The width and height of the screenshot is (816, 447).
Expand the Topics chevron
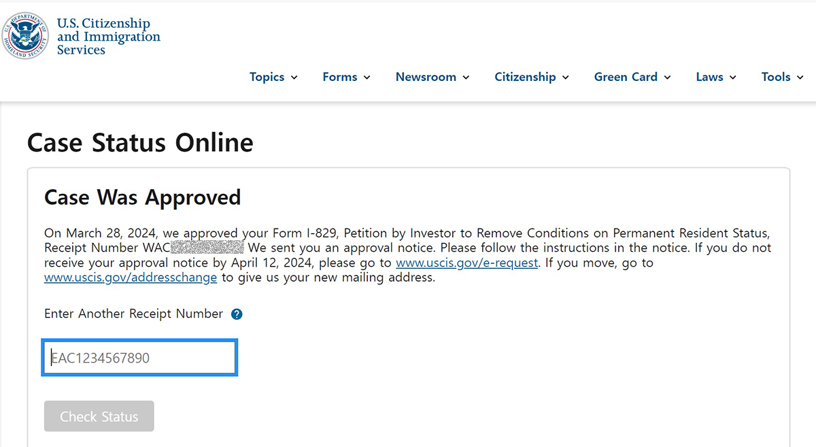[294, 78]
